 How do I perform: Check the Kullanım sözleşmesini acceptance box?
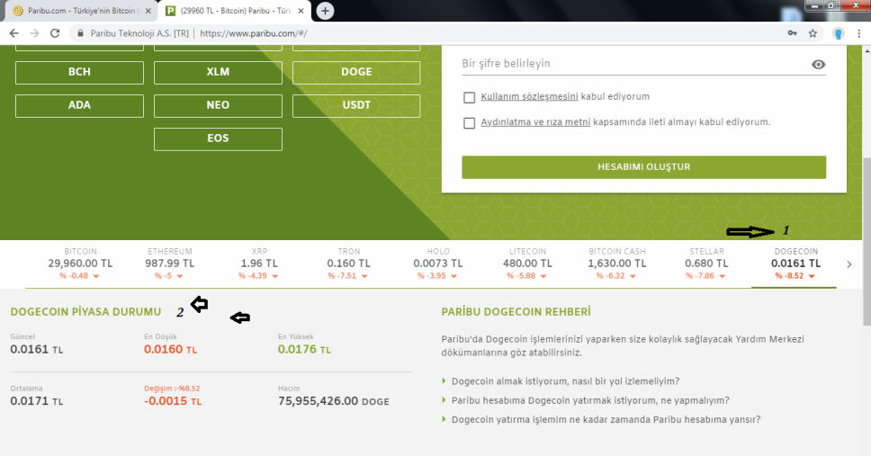coord(470,98)
